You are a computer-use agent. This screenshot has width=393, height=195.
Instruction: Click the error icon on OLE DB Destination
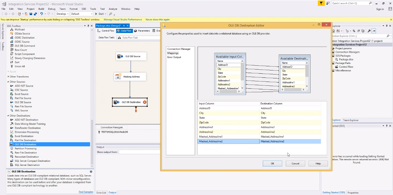(145, 102)
